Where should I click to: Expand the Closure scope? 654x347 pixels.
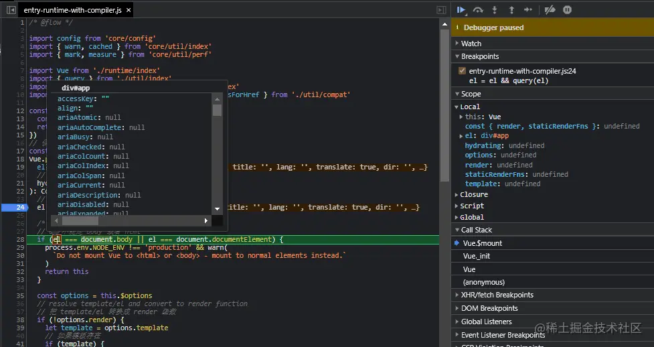474,195
